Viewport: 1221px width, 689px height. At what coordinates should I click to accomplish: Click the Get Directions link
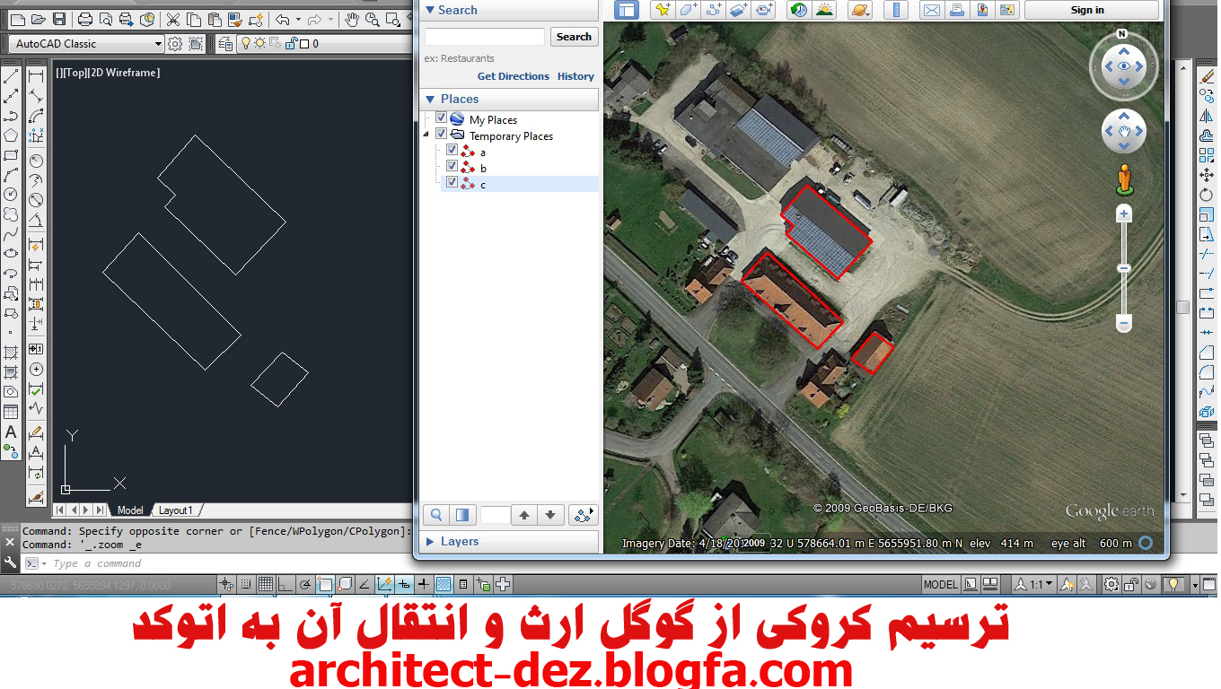(514, 76)
